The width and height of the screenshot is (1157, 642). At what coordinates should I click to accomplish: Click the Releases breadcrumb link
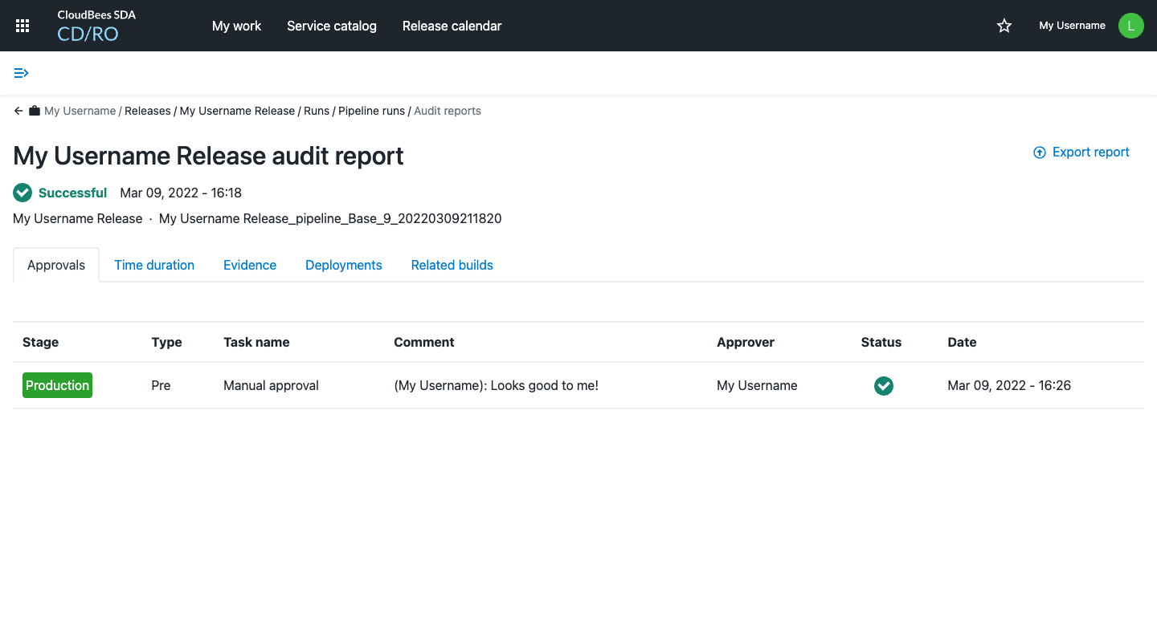click(x=148, y=111)
